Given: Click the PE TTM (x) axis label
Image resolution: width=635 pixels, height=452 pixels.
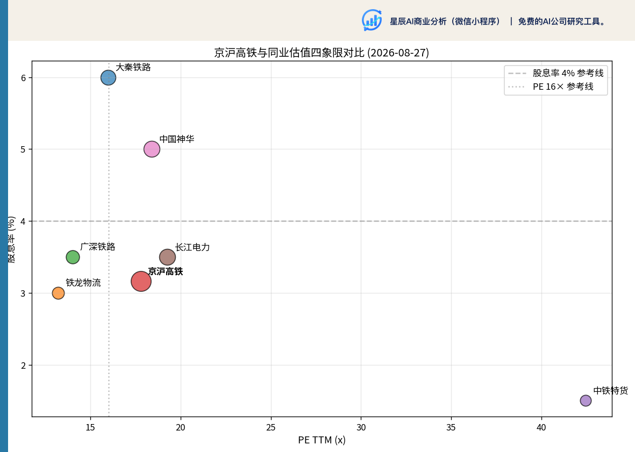Looking at the screenshot, I should [x=322, y=440].
